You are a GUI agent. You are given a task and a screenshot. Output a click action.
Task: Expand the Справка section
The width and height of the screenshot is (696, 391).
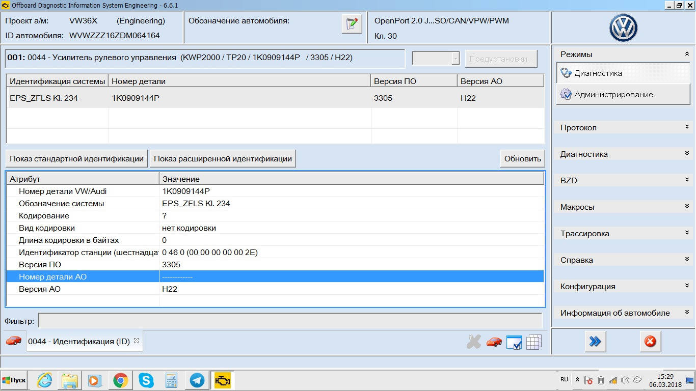click(x=687, y=260)
